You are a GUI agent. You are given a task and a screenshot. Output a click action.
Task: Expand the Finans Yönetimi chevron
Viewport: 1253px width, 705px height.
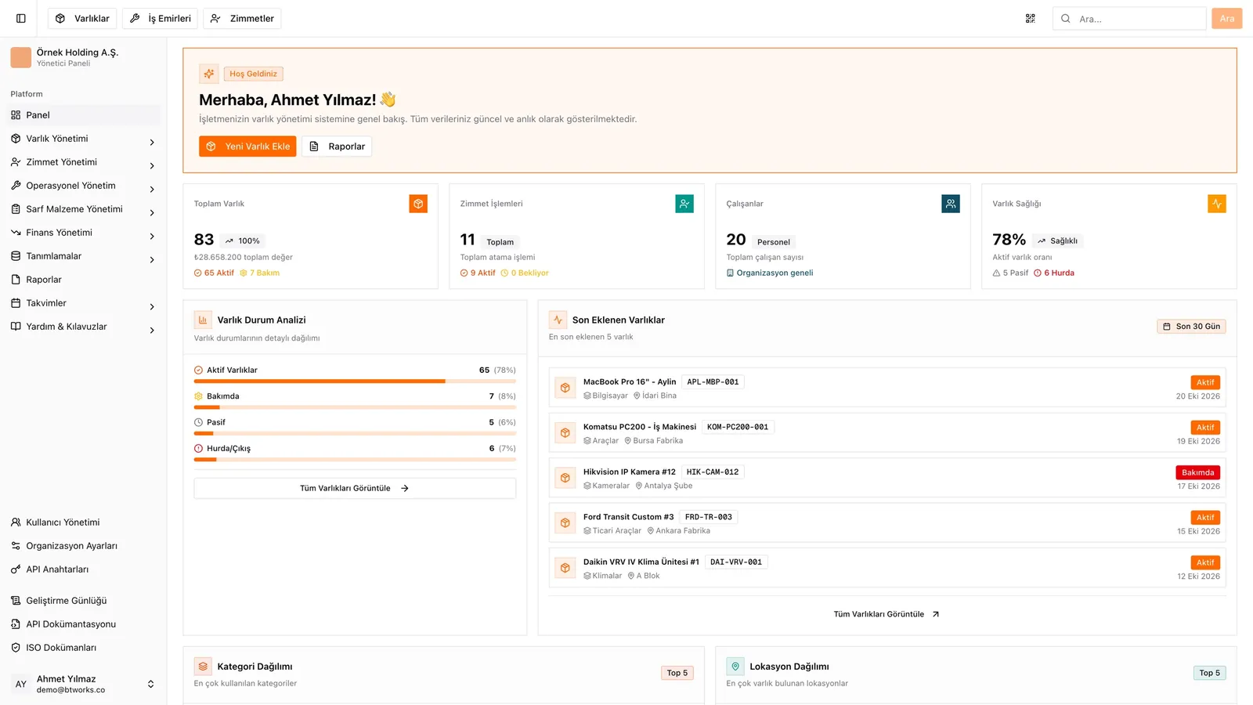152,236
